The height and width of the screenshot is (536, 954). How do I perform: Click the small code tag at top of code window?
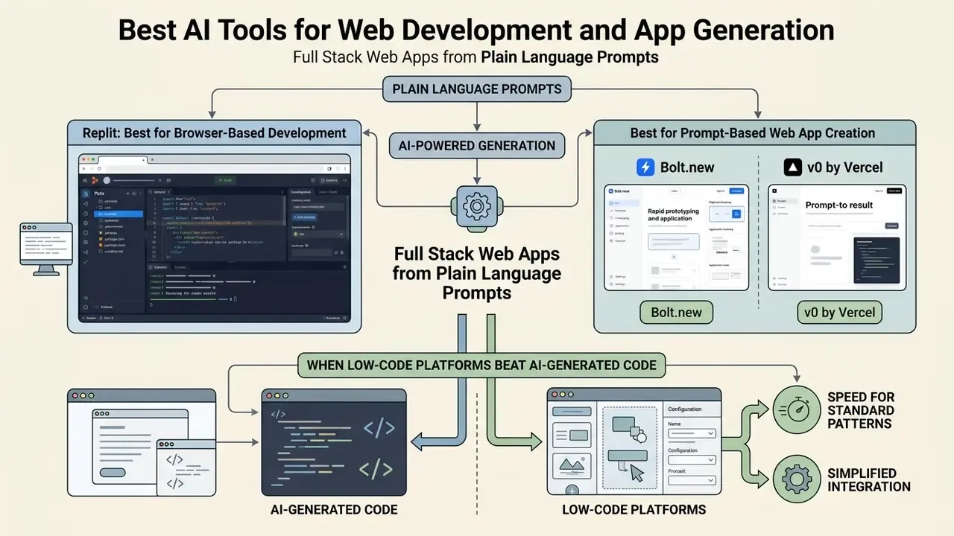pos(278,415)
